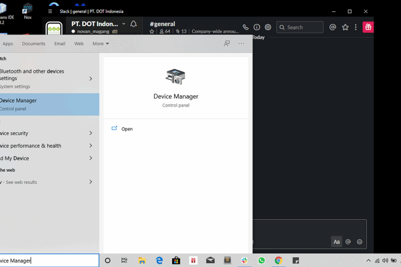Screen dimensions: 401x267
Task: Open search panel ellipsis options
Action: pyautogui.click(x=241, y=44)
